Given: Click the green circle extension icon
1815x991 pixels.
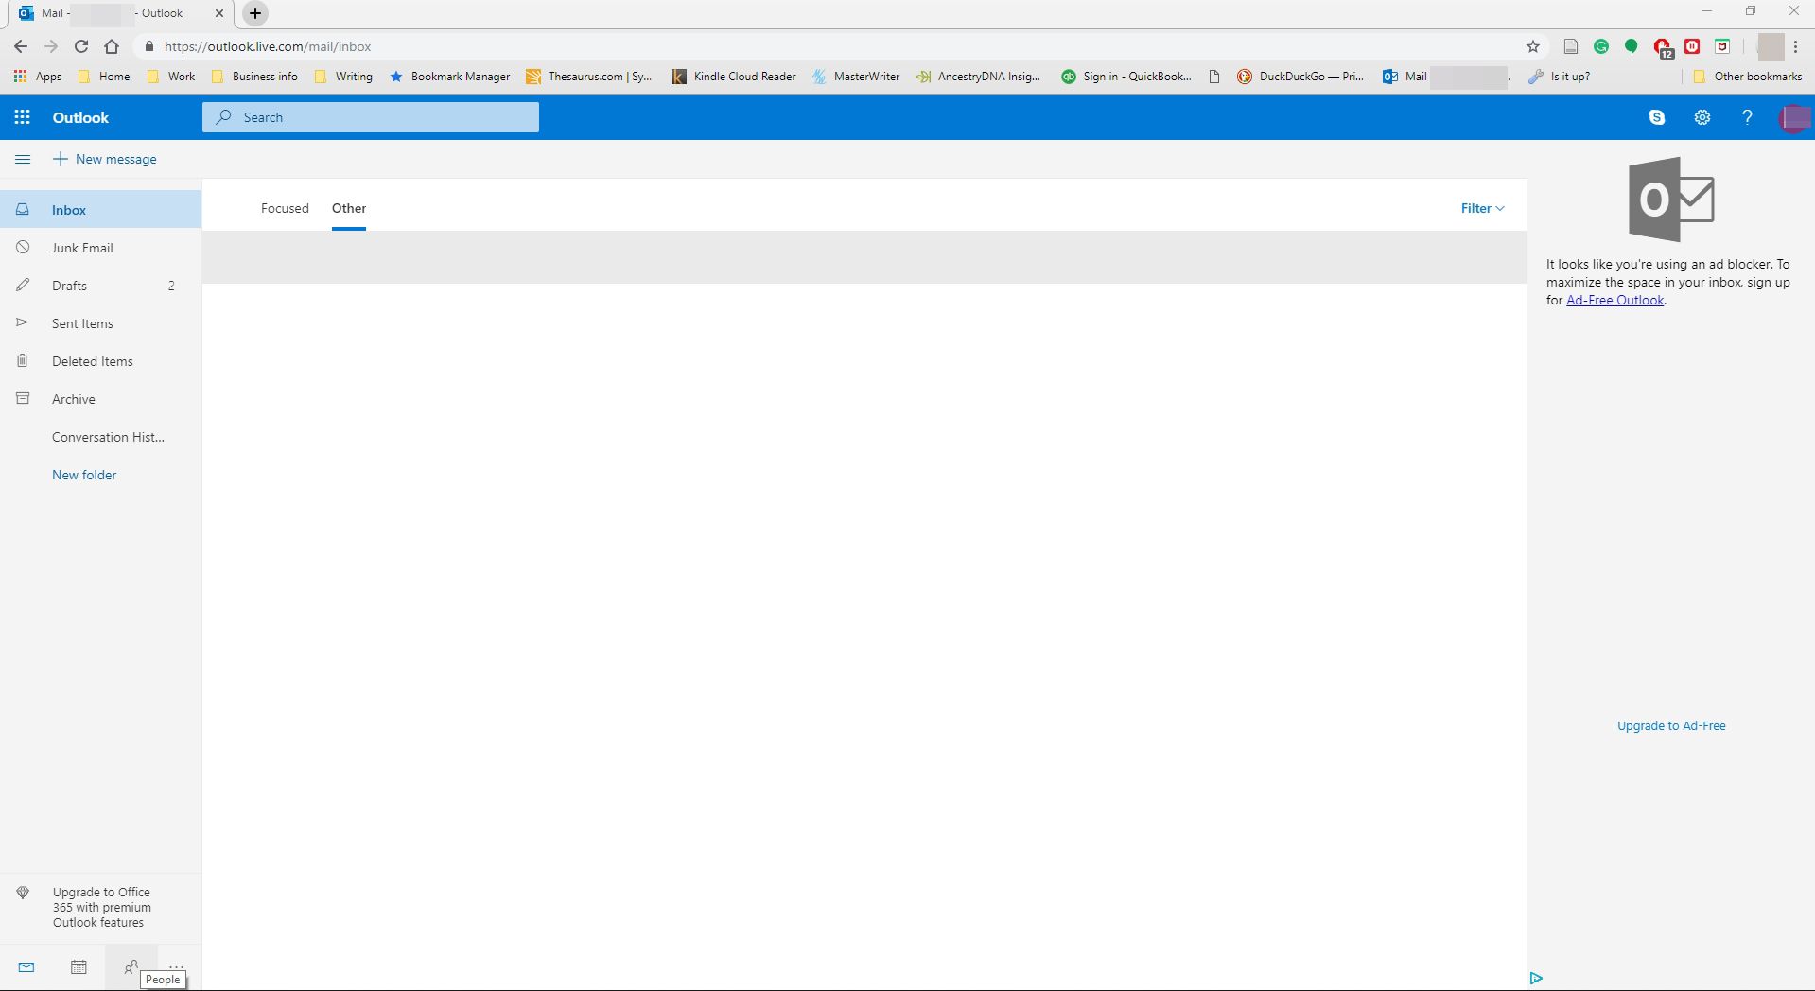Looking at the screenshot, I should tap(1632, 46).
